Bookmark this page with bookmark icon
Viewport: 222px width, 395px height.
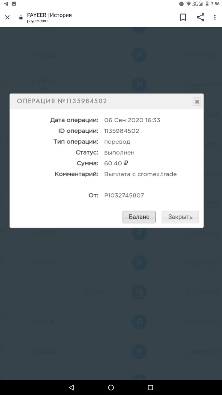click(x=183, y=17)
